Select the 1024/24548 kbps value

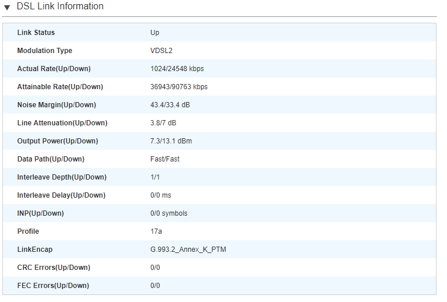point(177,69)
